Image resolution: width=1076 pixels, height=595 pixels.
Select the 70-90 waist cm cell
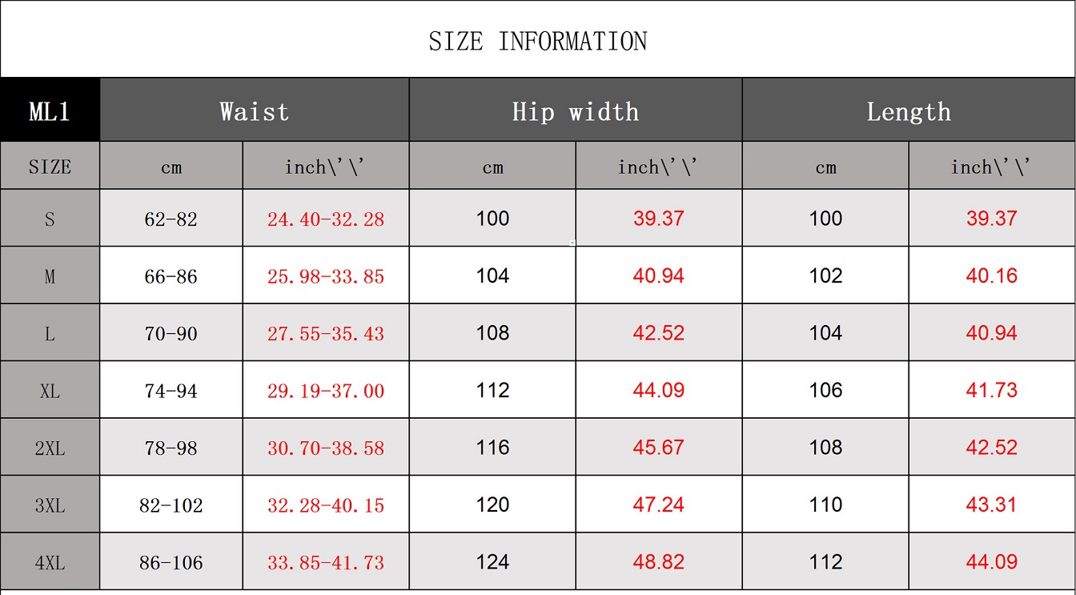click(171, 333)
